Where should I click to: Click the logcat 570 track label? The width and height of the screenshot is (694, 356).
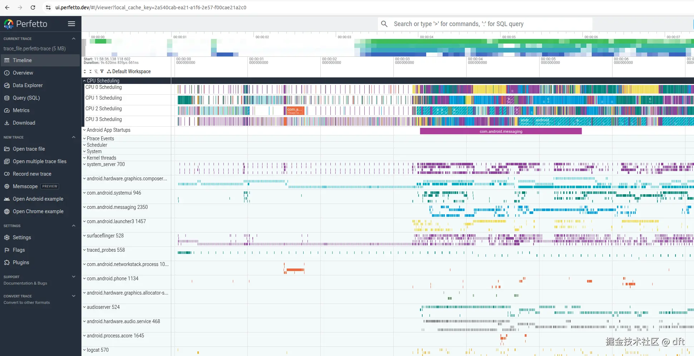point(98,350)
